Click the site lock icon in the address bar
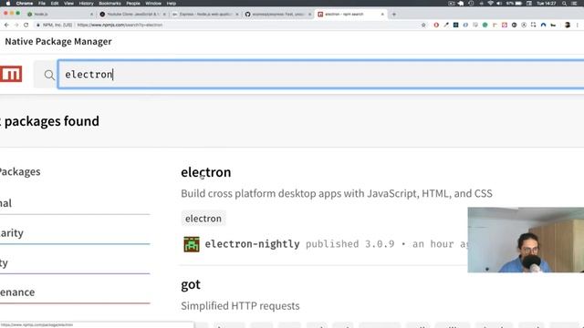The image size is (584, 328). click(x=38, y=25)
